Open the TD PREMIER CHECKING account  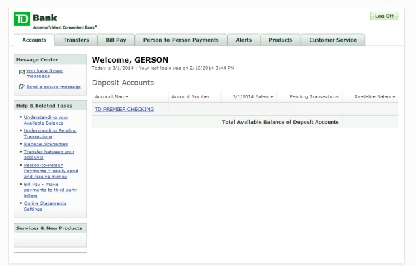coord(124,109)
